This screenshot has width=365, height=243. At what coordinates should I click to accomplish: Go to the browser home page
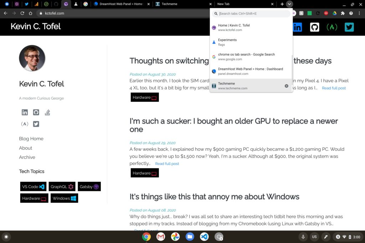(x=31, y=13)
